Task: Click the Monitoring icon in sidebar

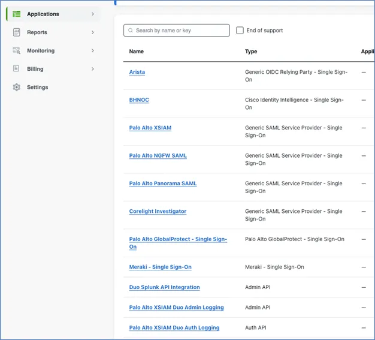Action: pyautogui.click(x=16, y=51)
